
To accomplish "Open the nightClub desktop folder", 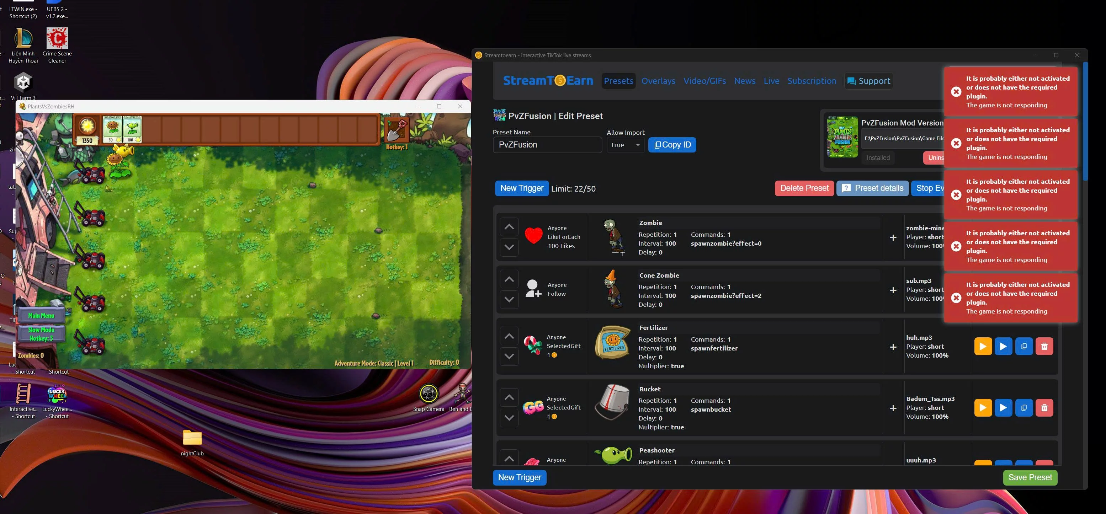I will click(x=192, y=442).
